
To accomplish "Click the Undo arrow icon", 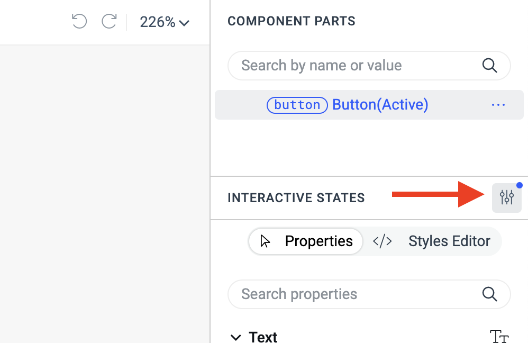I will click(x=79, y=22).
